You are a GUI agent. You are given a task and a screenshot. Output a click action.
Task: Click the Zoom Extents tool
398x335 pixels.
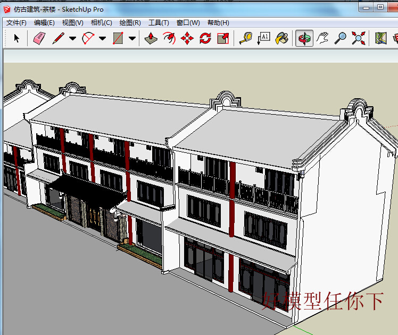[x=359, y=38]
